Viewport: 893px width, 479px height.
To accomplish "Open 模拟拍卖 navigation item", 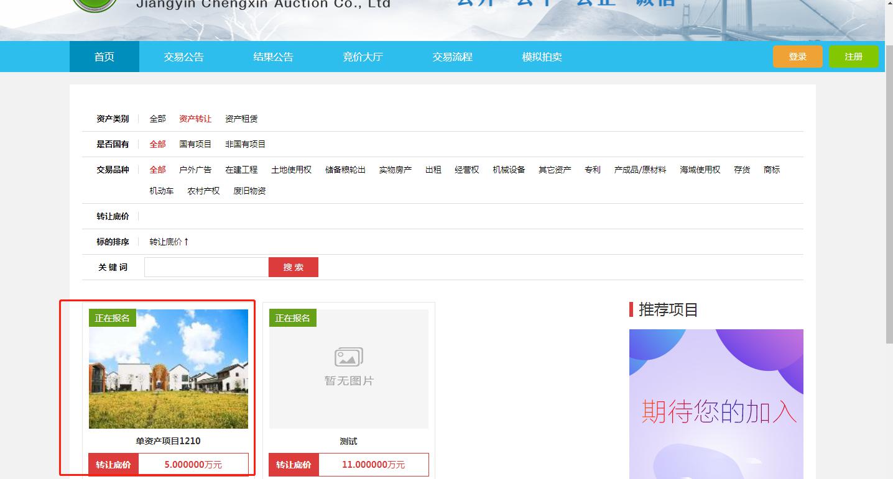I will tap(542, 57).
